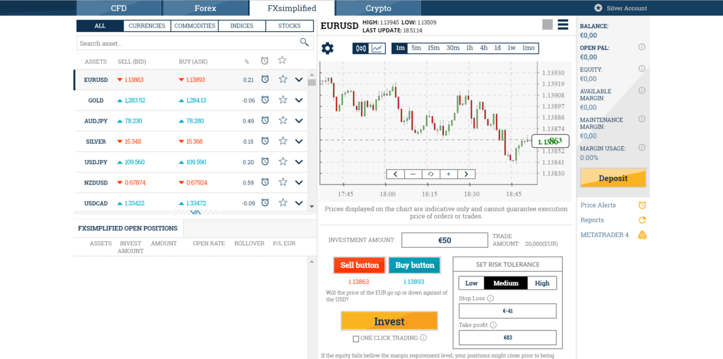
Task: Expand the USDCAD asset details
Action: coord(299,203)
